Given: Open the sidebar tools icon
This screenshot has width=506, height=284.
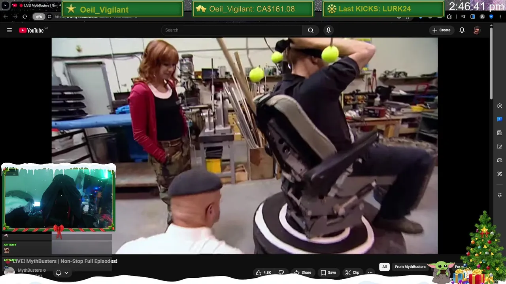Looking at the screenshot, I should 500,174.
